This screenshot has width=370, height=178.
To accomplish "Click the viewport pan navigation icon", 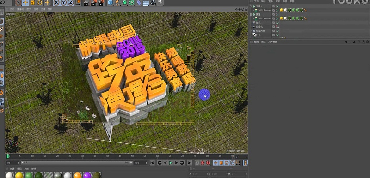I will click(x=236, y=9).
